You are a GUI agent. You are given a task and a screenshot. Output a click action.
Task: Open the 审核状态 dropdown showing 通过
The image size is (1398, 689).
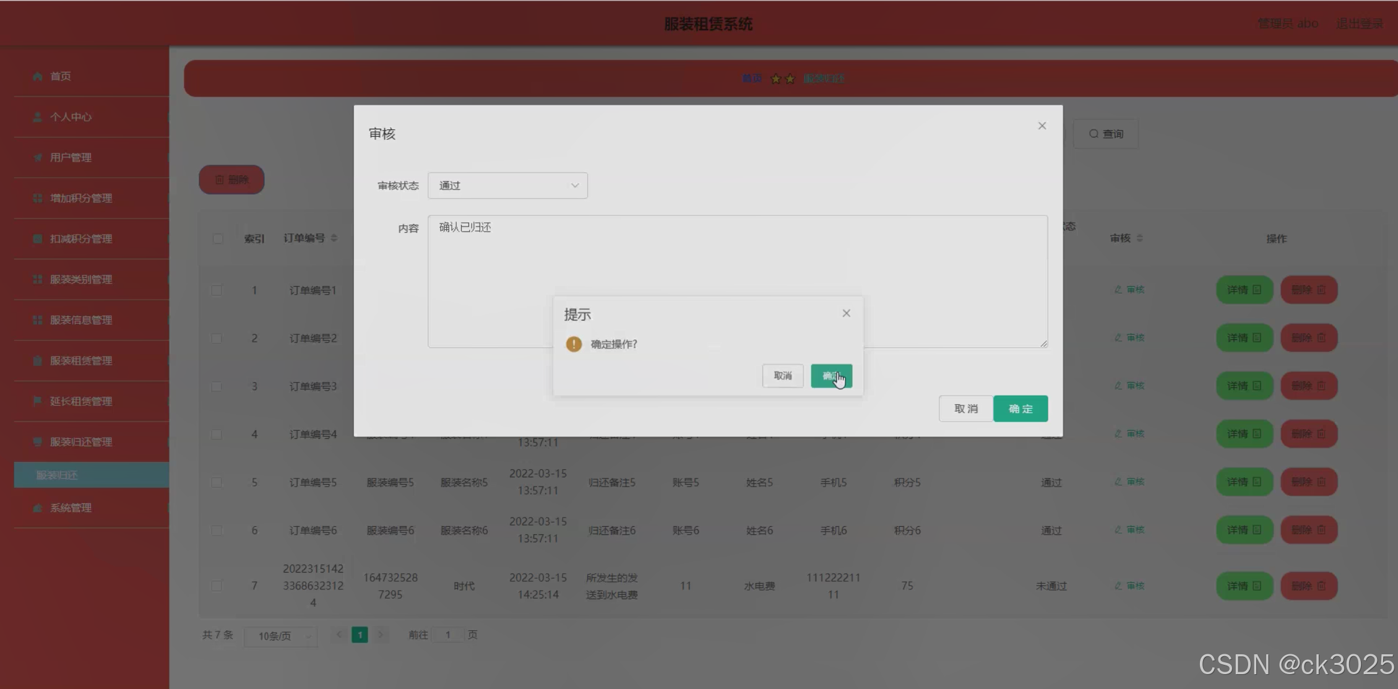(507, 186)
